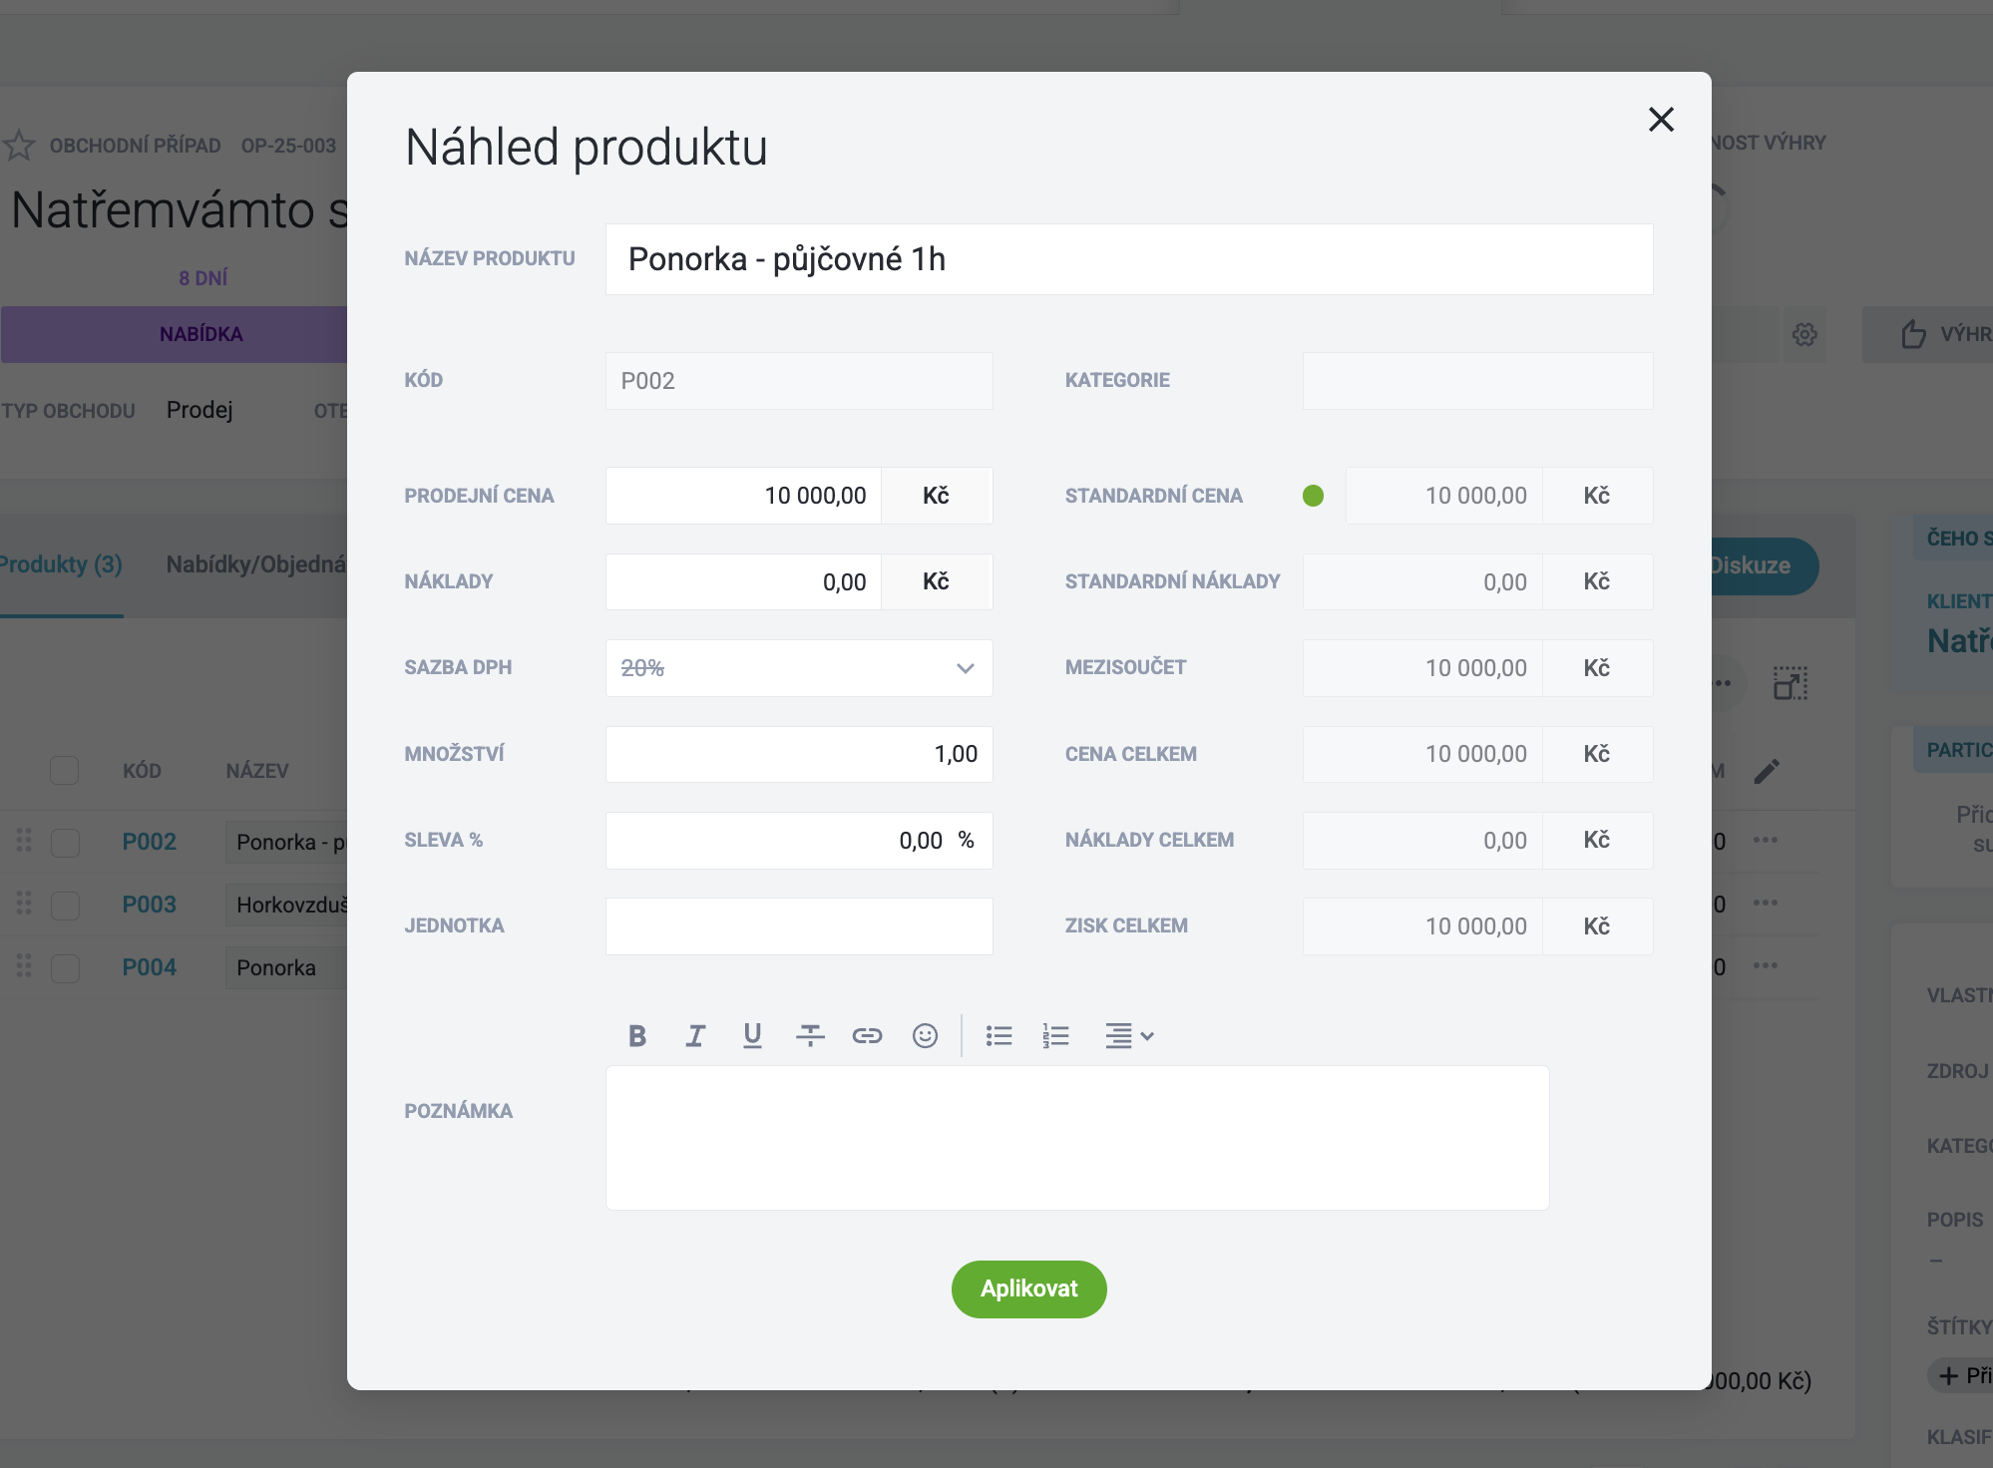This screenshot has height=1468, width=1993.
Task: Expand the text alignment dropdown
Action: point(1128,1036)
